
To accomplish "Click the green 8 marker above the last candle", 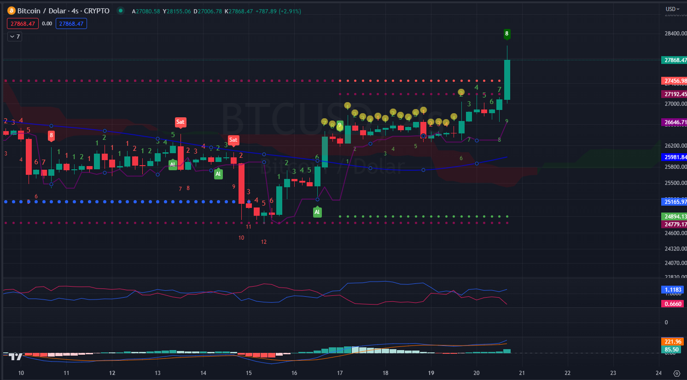I will tap(507, 34).
